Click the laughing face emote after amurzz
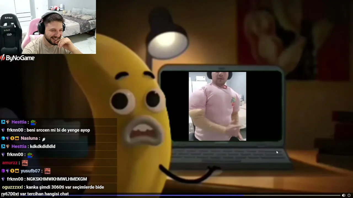The height and width of the screenshot is (198, 353). pos(25,163)
